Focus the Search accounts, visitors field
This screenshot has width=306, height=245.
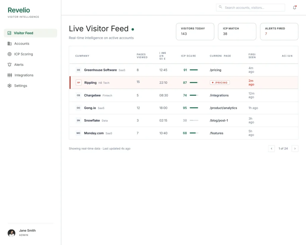(250, 7)
